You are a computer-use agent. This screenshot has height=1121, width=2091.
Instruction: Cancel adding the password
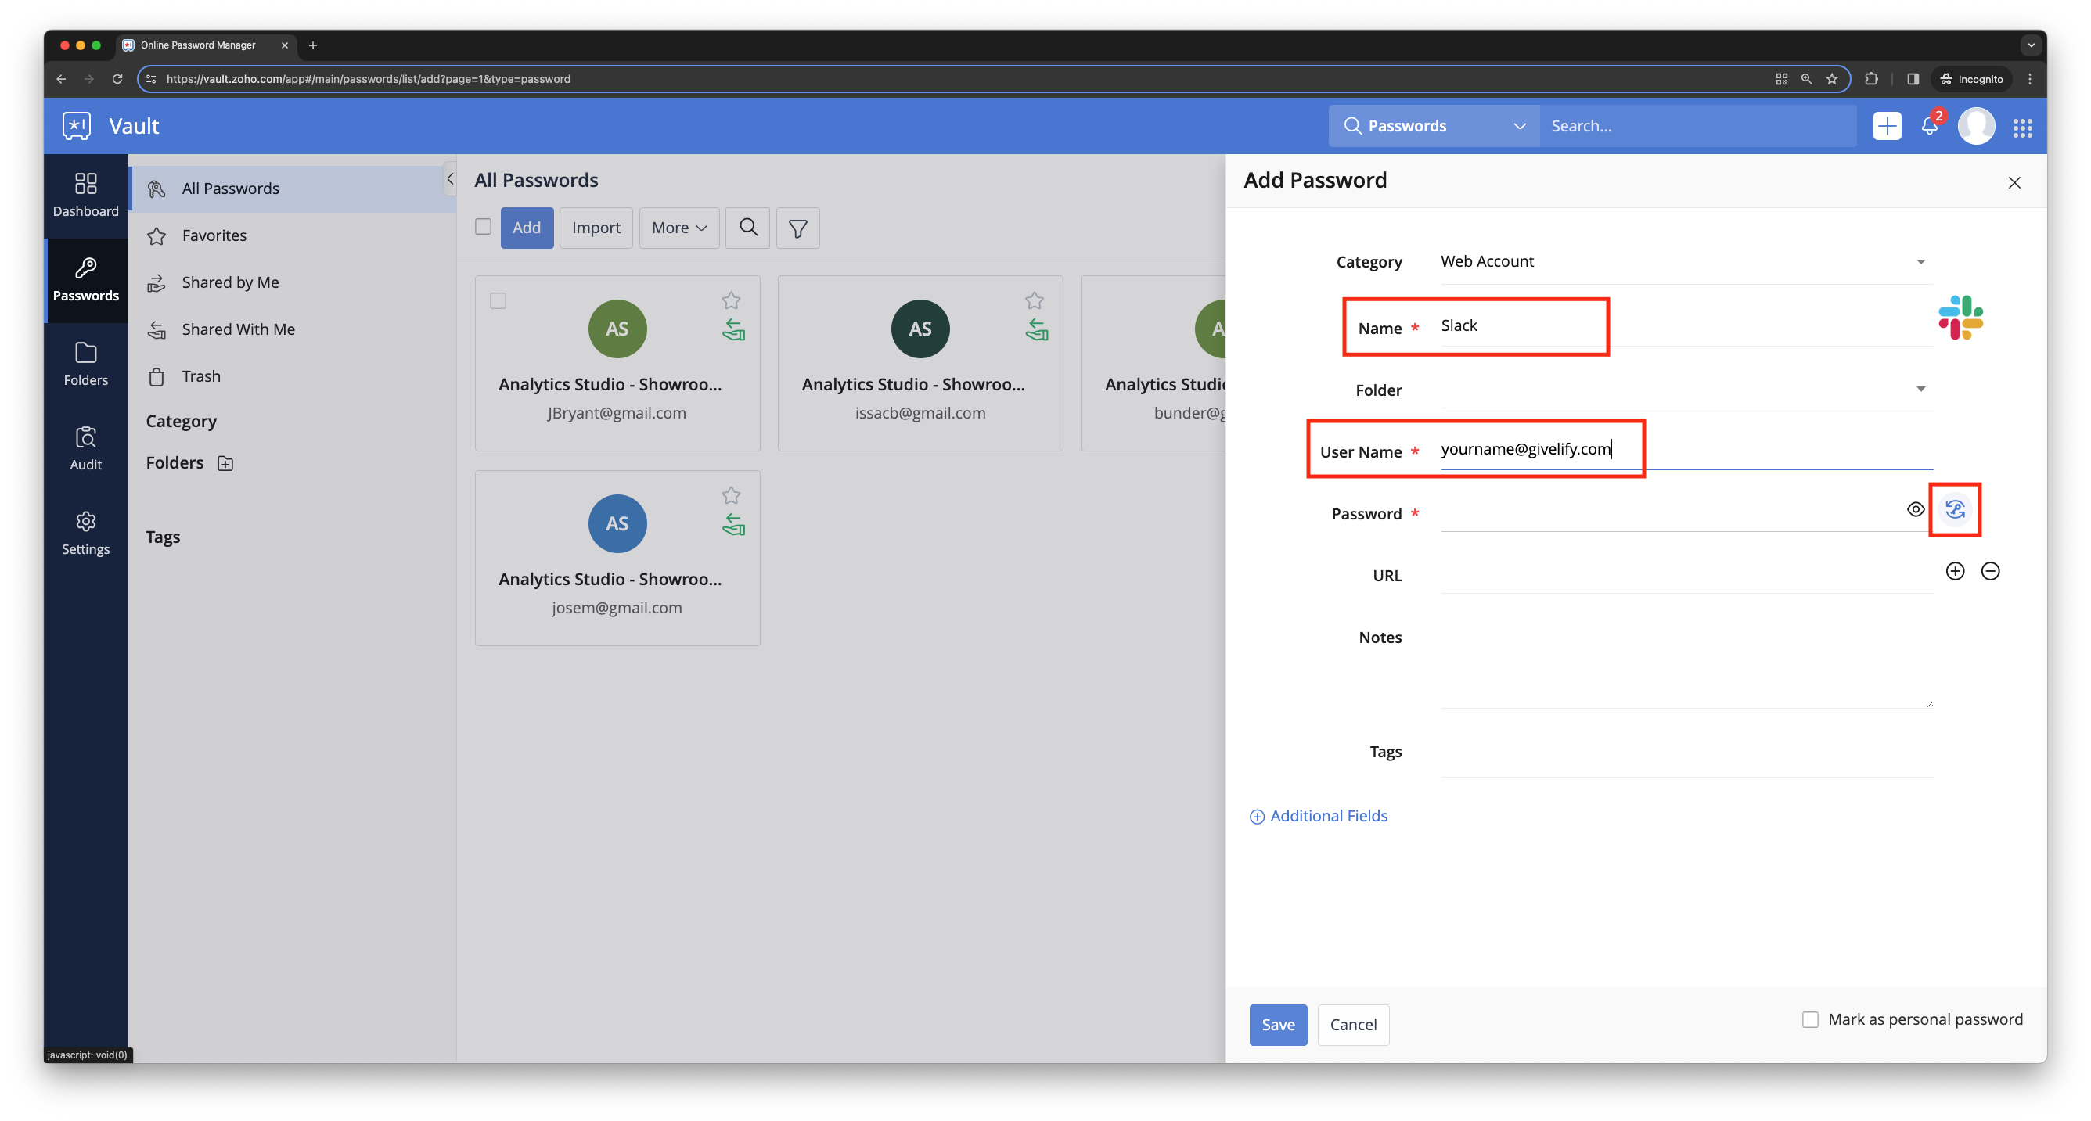[x=1352, y=1025]
